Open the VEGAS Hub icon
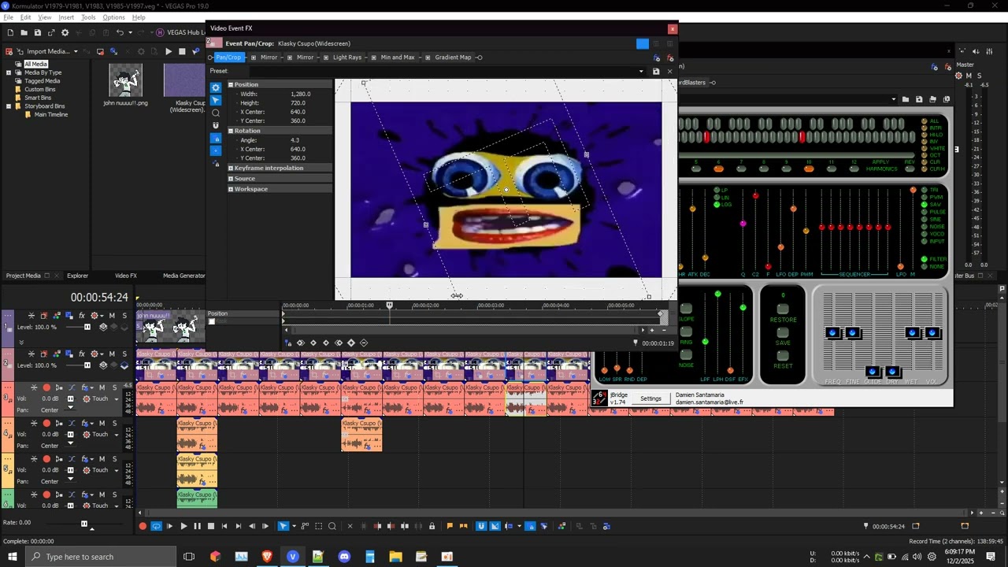 click(x=160, y=32)
